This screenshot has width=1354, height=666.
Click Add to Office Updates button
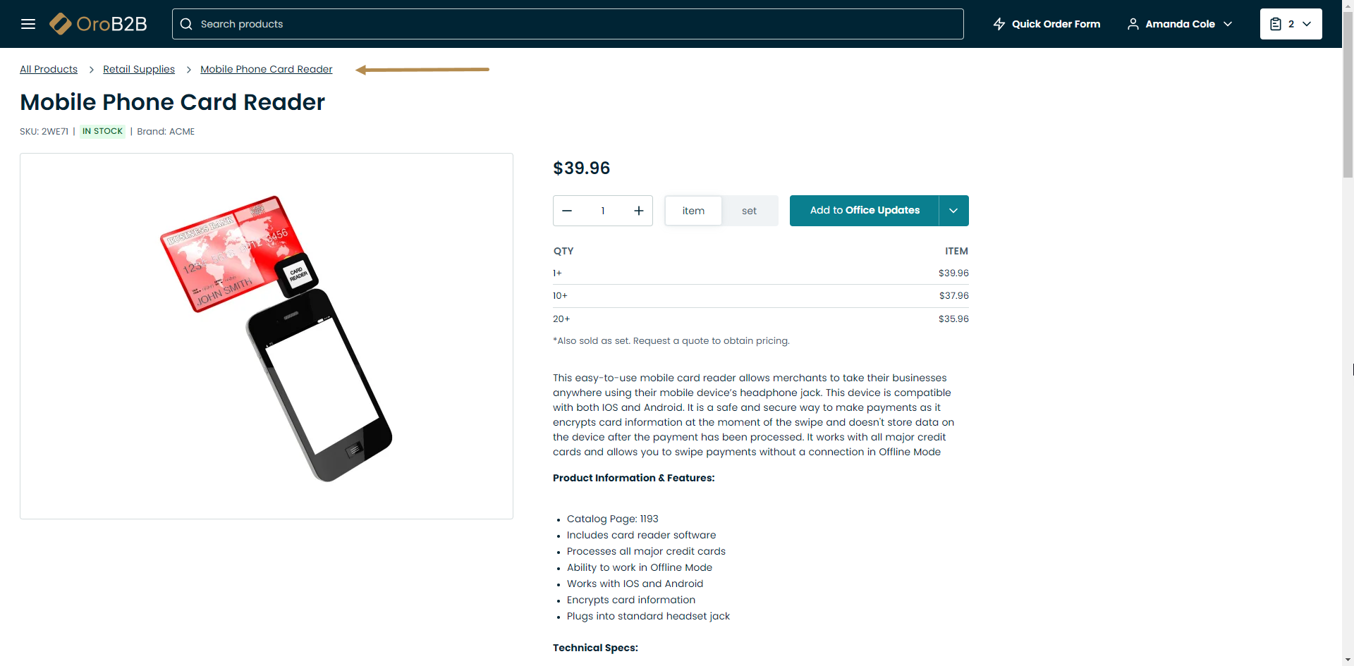[865, 211]
